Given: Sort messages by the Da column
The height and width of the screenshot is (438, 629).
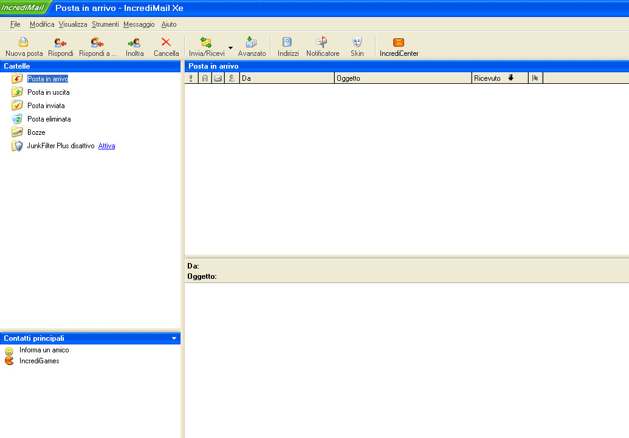Looking at the screenshot, I should 287,78.
